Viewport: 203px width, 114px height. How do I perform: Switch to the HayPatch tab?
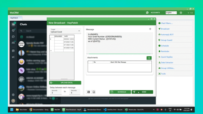tap(15, 18)
